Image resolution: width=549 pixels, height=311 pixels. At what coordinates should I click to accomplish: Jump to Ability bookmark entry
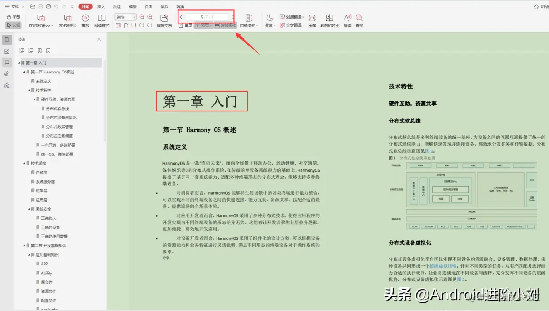(46, 273)
